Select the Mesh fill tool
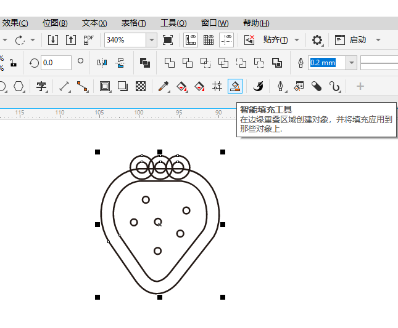Image resolution: width=398 pixels, height=328 pixels. tap(217, 87)
